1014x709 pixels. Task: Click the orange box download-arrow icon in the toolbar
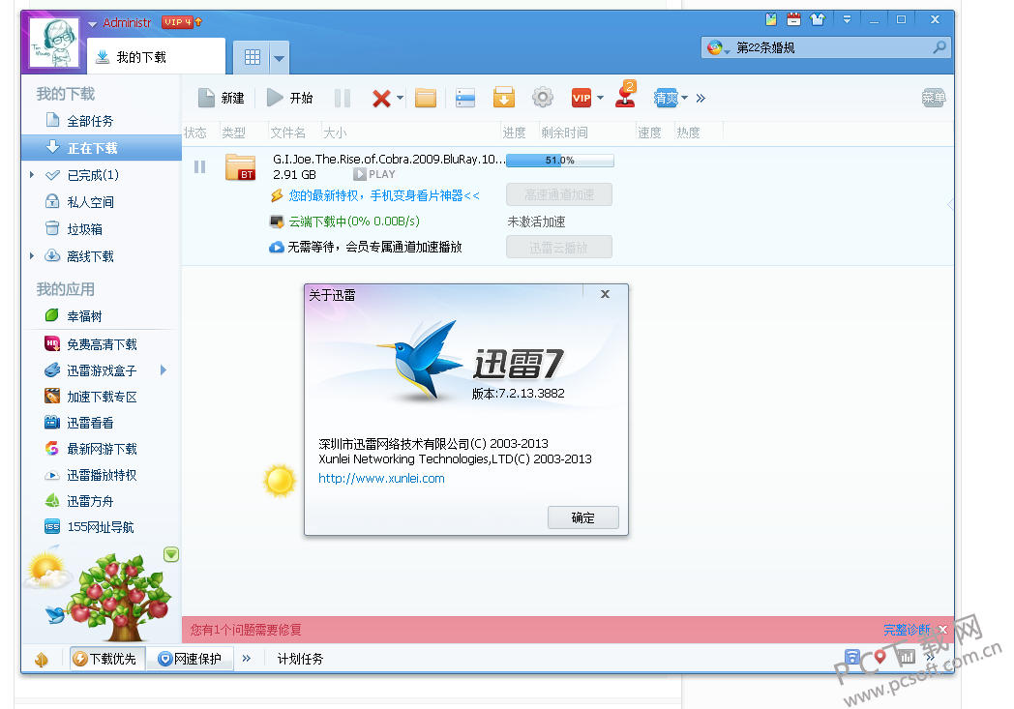504,98
